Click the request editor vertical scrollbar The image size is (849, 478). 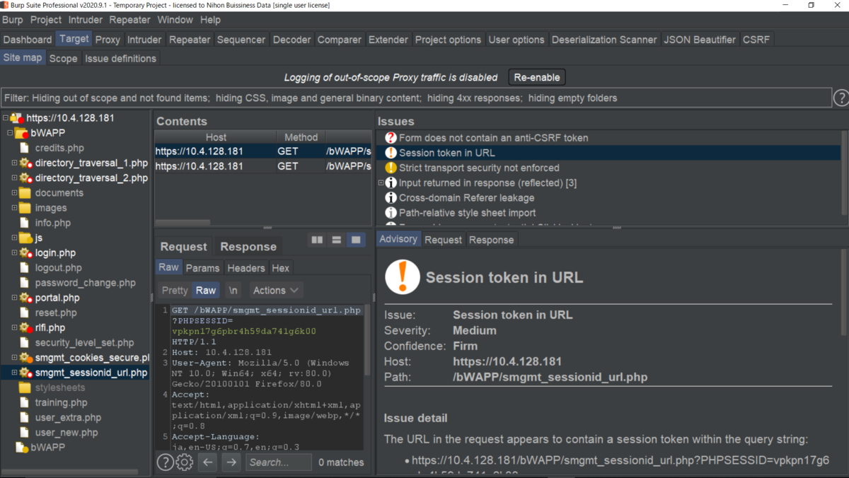(x=367, y=339)
